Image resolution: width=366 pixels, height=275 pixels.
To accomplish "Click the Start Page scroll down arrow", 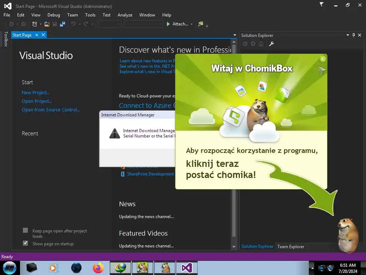I will point(234,247).
